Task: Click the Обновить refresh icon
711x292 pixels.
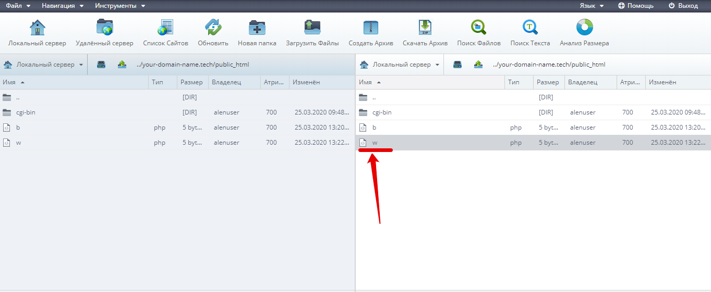Action: pos(213,27)
